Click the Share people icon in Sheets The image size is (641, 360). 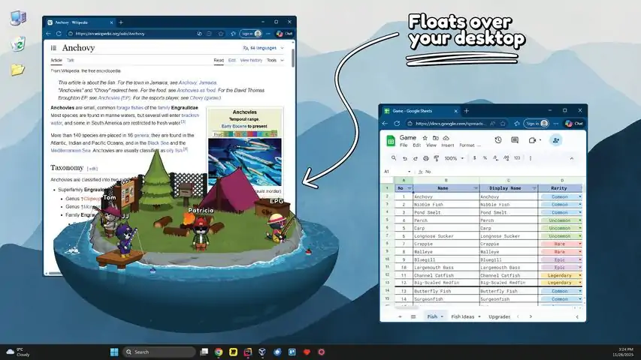[556, 139]
